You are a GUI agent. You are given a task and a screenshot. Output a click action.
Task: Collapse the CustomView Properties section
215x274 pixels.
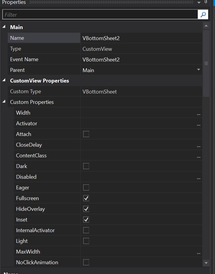[4, 80]
